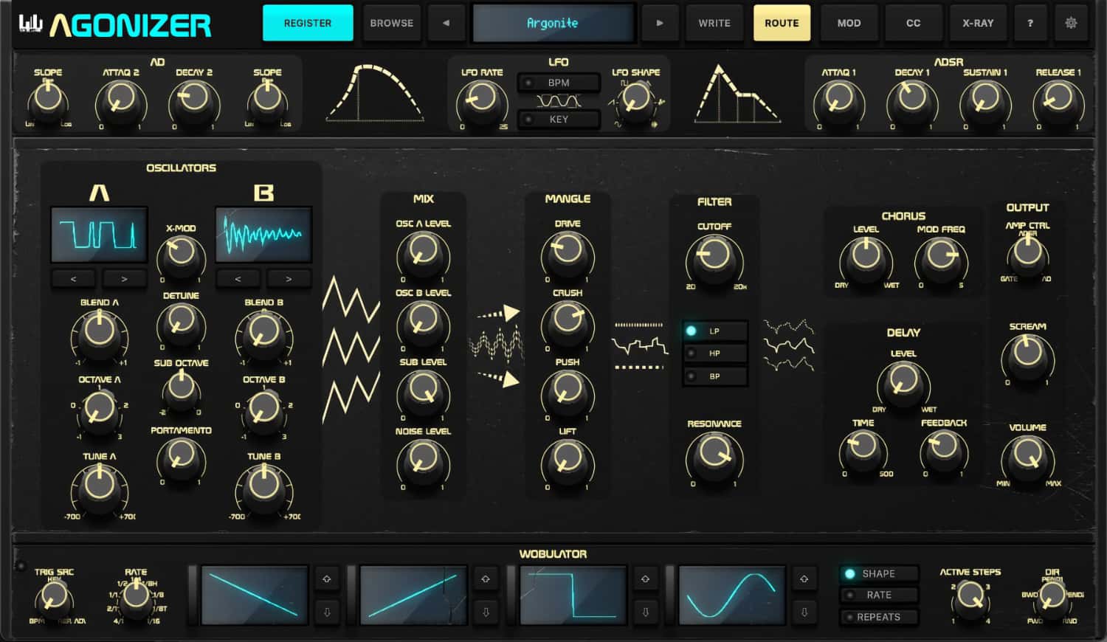Open the Argonite preset name display
The width and height of the screenshot is (1107, 642).
(553, 23)
